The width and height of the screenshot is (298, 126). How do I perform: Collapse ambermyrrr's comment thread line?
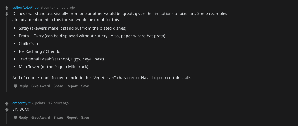[x=7, y=118]
